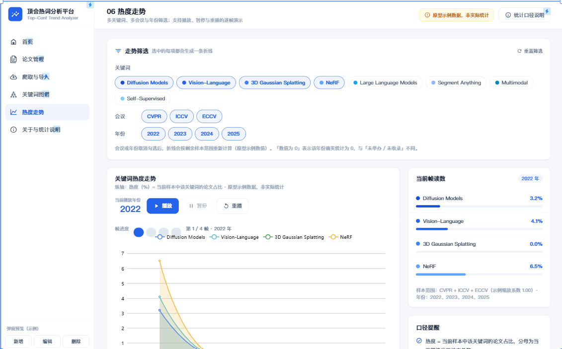Viewport: 562px width, 349px height.
Task: Click the 2022 年 badge in 当前帧读数
Action: point(530,179)
